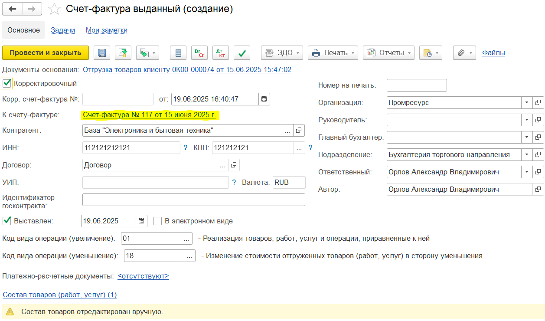
Task: Open the Состав товаров (работ, услуг) link
Action: (60, 295)
